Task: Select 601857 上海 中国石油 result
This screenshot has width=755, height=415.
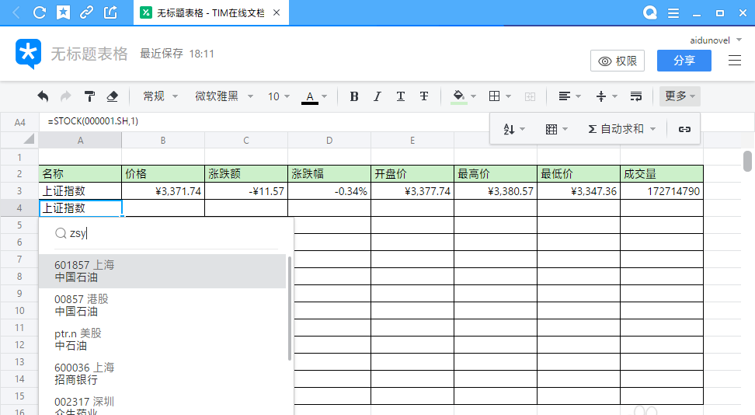Action: pos(162,271)
